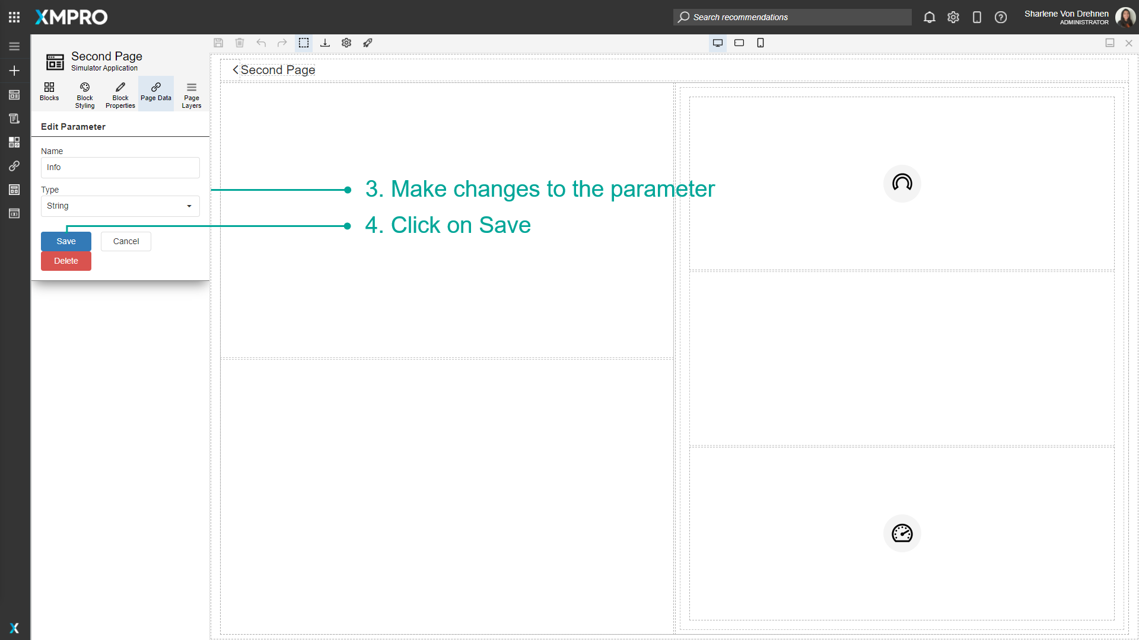Click Sharlene Von Drehnen profile avatar
This screenshot has height=640, width=1139.
1125,17
